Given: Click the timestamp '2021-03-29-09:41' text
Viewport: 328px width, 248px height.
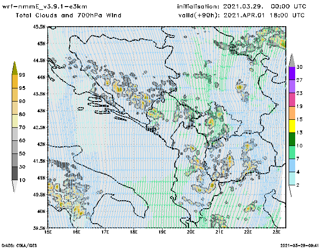Looking at the screenshot, I should [x=299, y=245].
